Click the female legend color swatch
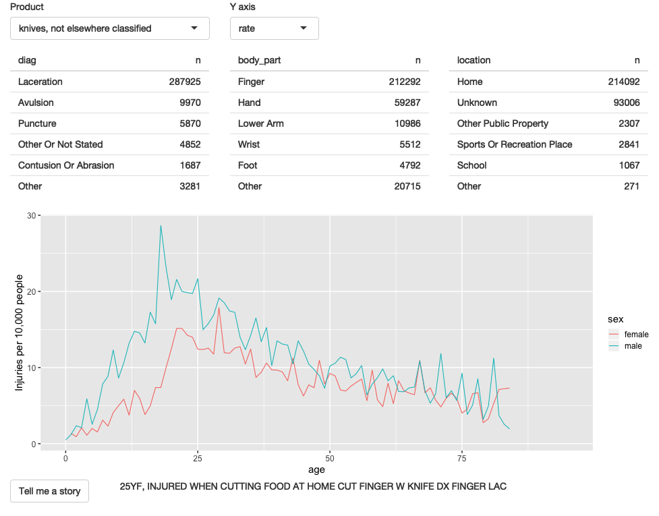659x516 pixels. [x=614, y=335]
